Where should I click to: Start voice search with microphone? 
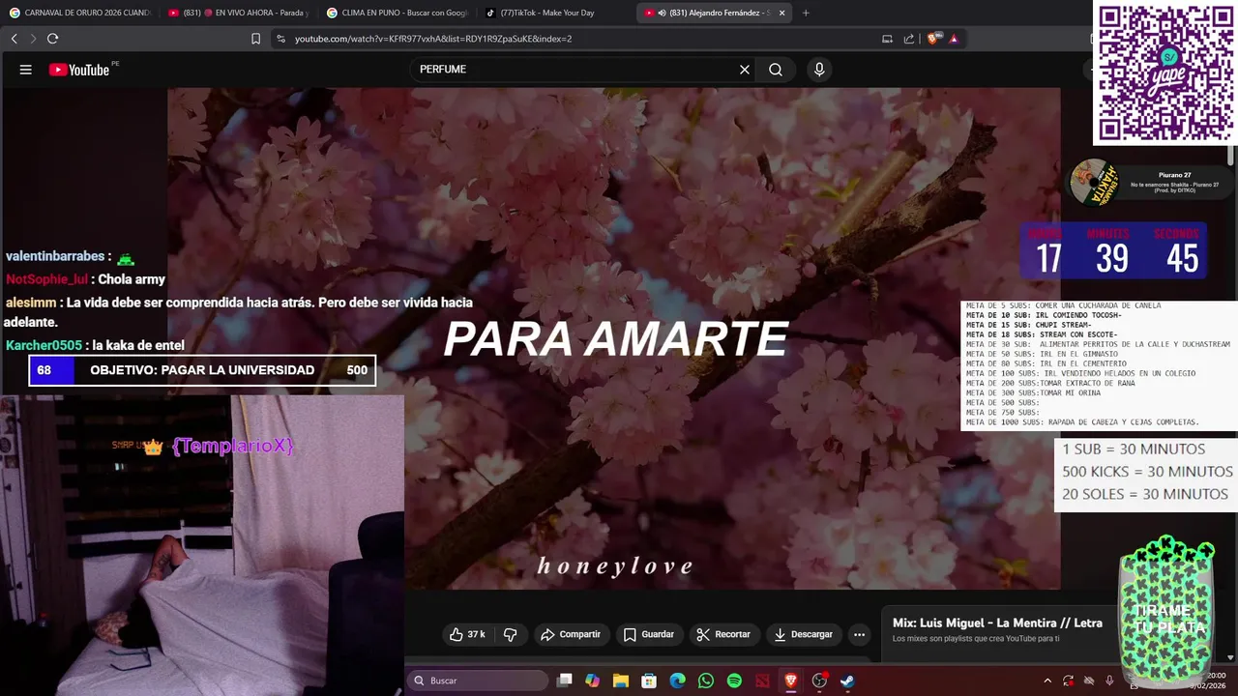tap(819, 70)
